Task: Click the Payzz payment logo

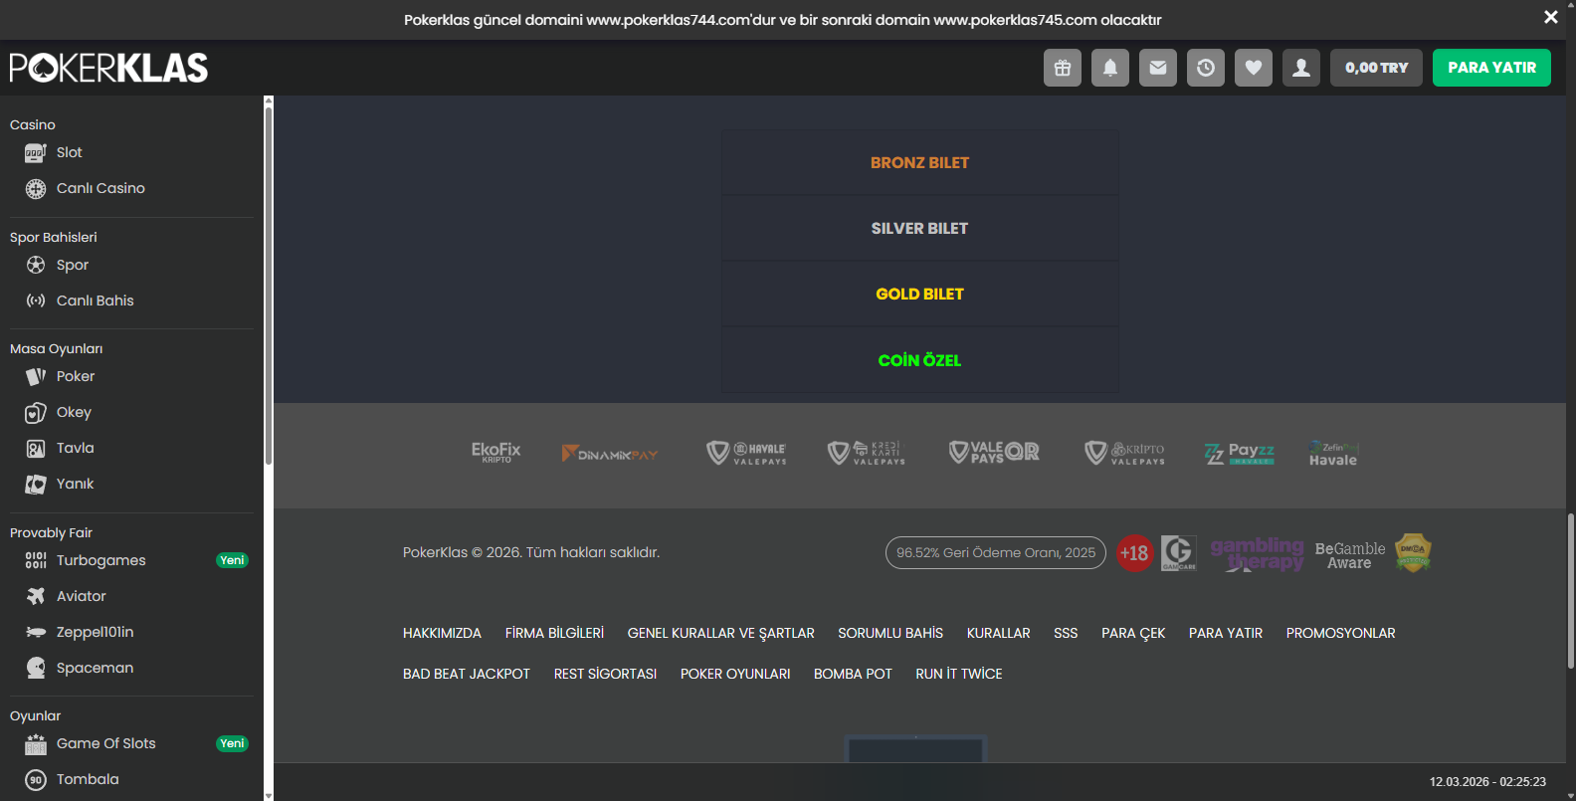Action: (1239, 454)
